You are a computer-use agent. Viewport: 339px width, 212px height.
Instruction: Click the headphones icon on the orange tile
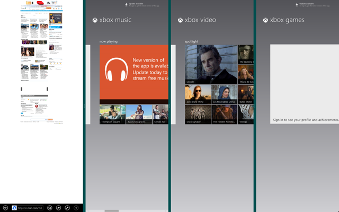117,69
